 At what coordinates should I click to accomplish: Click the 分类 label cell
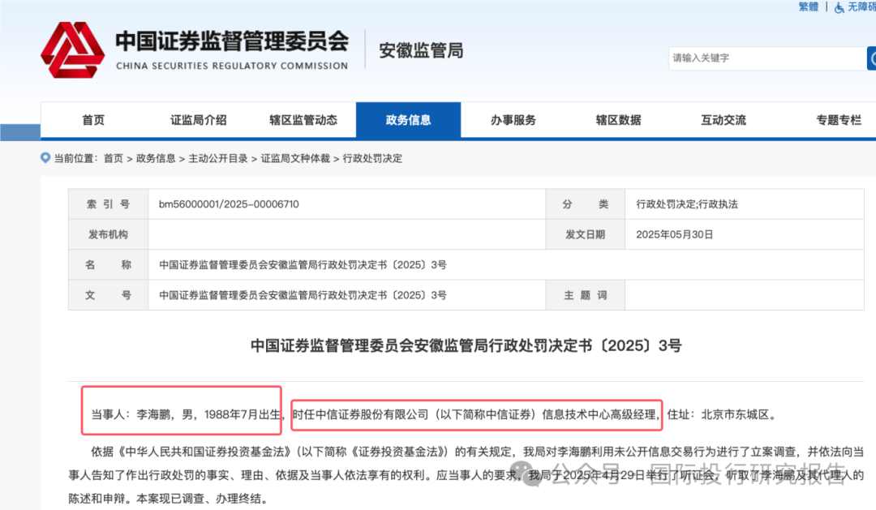coord(585,204)
